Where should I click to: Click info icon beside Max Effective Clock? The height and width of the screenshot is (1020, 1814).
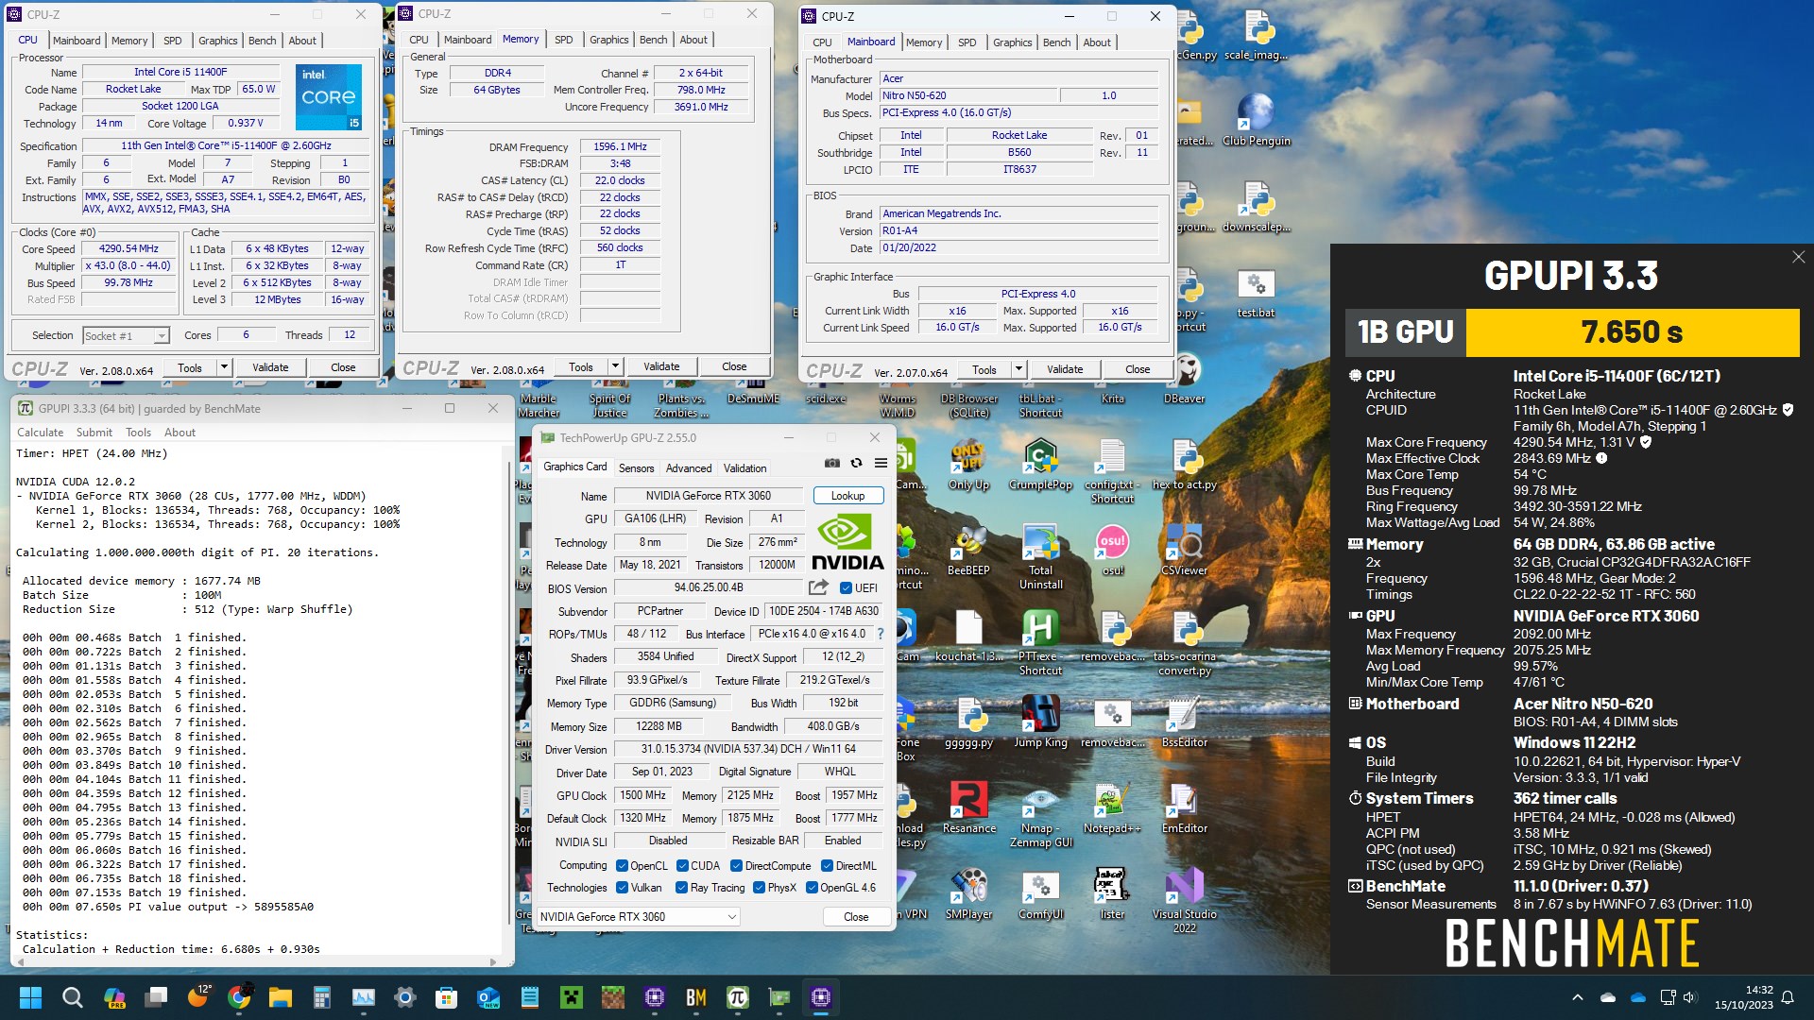(1601, 458)
